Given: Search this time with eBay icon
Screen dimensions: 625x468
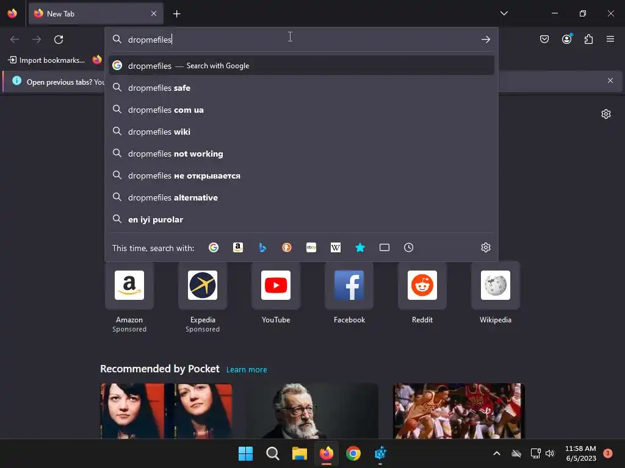Looking at the screenshot, I should pos(311,247).
